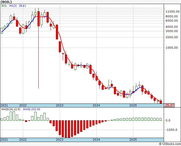Click the (BOIL) chart title

click(6, 2)
